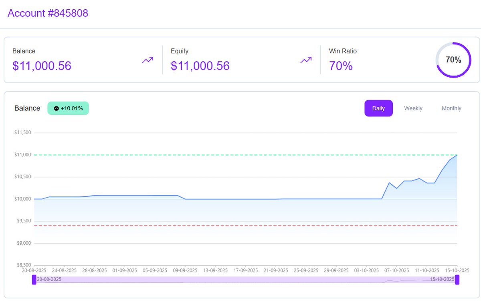Screen dimensions: 481x302
Task: Click the 09-09-2025 x-axis date label
Action: click(x=185, y=270)
